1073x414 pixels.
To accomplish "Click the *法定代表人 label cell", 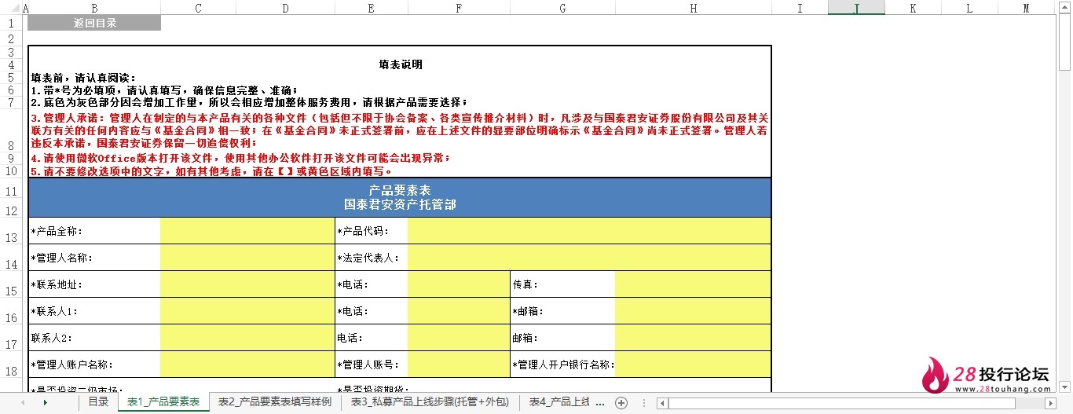I will tap(371, 258).
